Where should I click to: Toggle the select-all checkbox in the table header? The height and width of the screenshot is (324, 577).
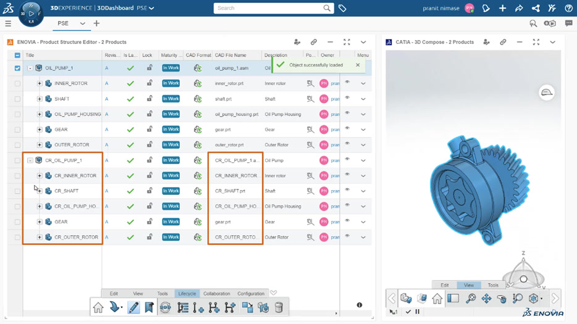17,55
